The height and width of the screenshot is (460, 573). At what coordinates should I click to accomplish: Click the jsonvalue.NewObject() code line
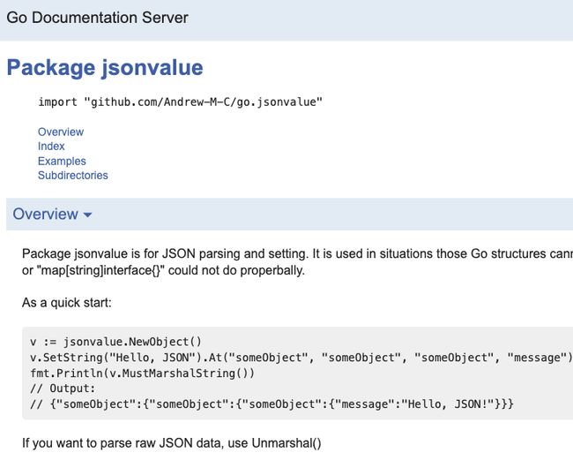pyautogui.click(x=115, y=342)
